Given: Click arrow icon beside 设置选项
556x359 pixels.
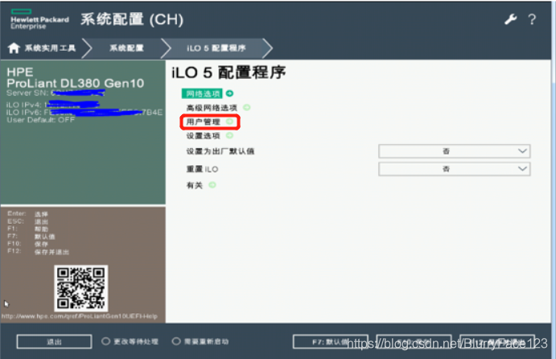Looking at the screenshot, I should (230, 135).
